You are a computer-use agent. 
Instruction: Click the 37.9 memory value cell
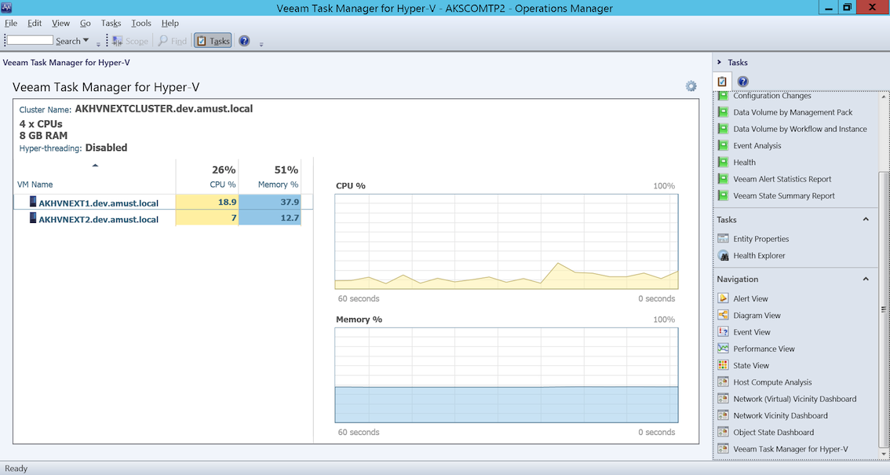point(270,202)
